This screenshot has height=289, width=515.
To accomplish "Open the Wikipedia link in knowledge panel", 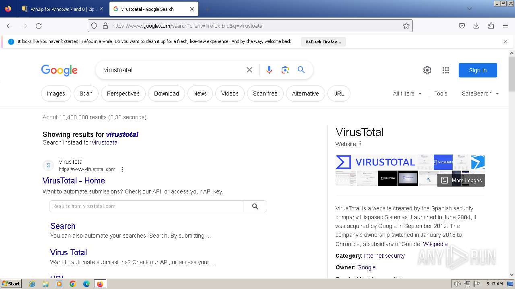I will coord(435,244).
